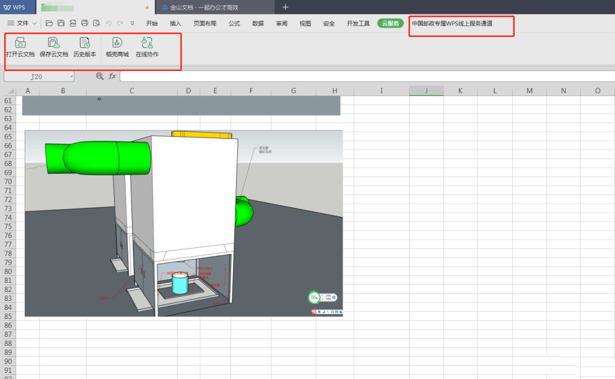
Task: Select the 开发工具 ribbon tab
Action: point(358,23)
